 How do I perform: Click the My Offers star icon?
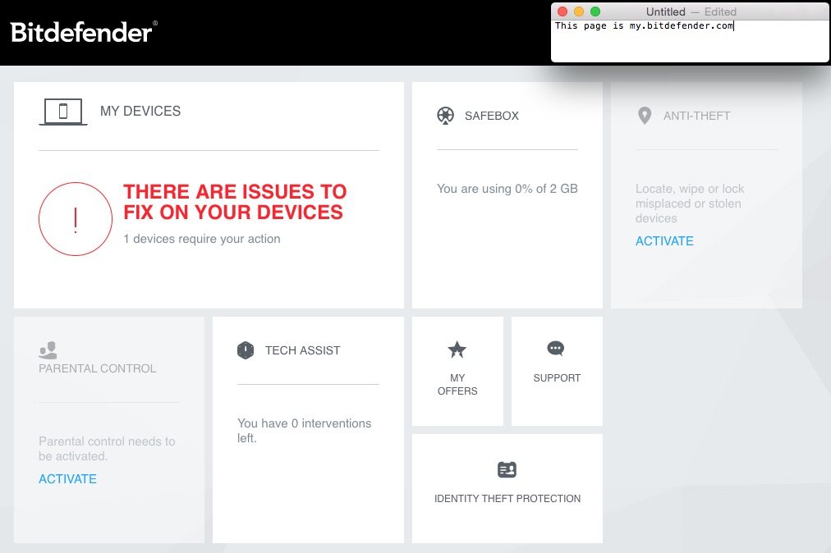click(x=457, y=350)
